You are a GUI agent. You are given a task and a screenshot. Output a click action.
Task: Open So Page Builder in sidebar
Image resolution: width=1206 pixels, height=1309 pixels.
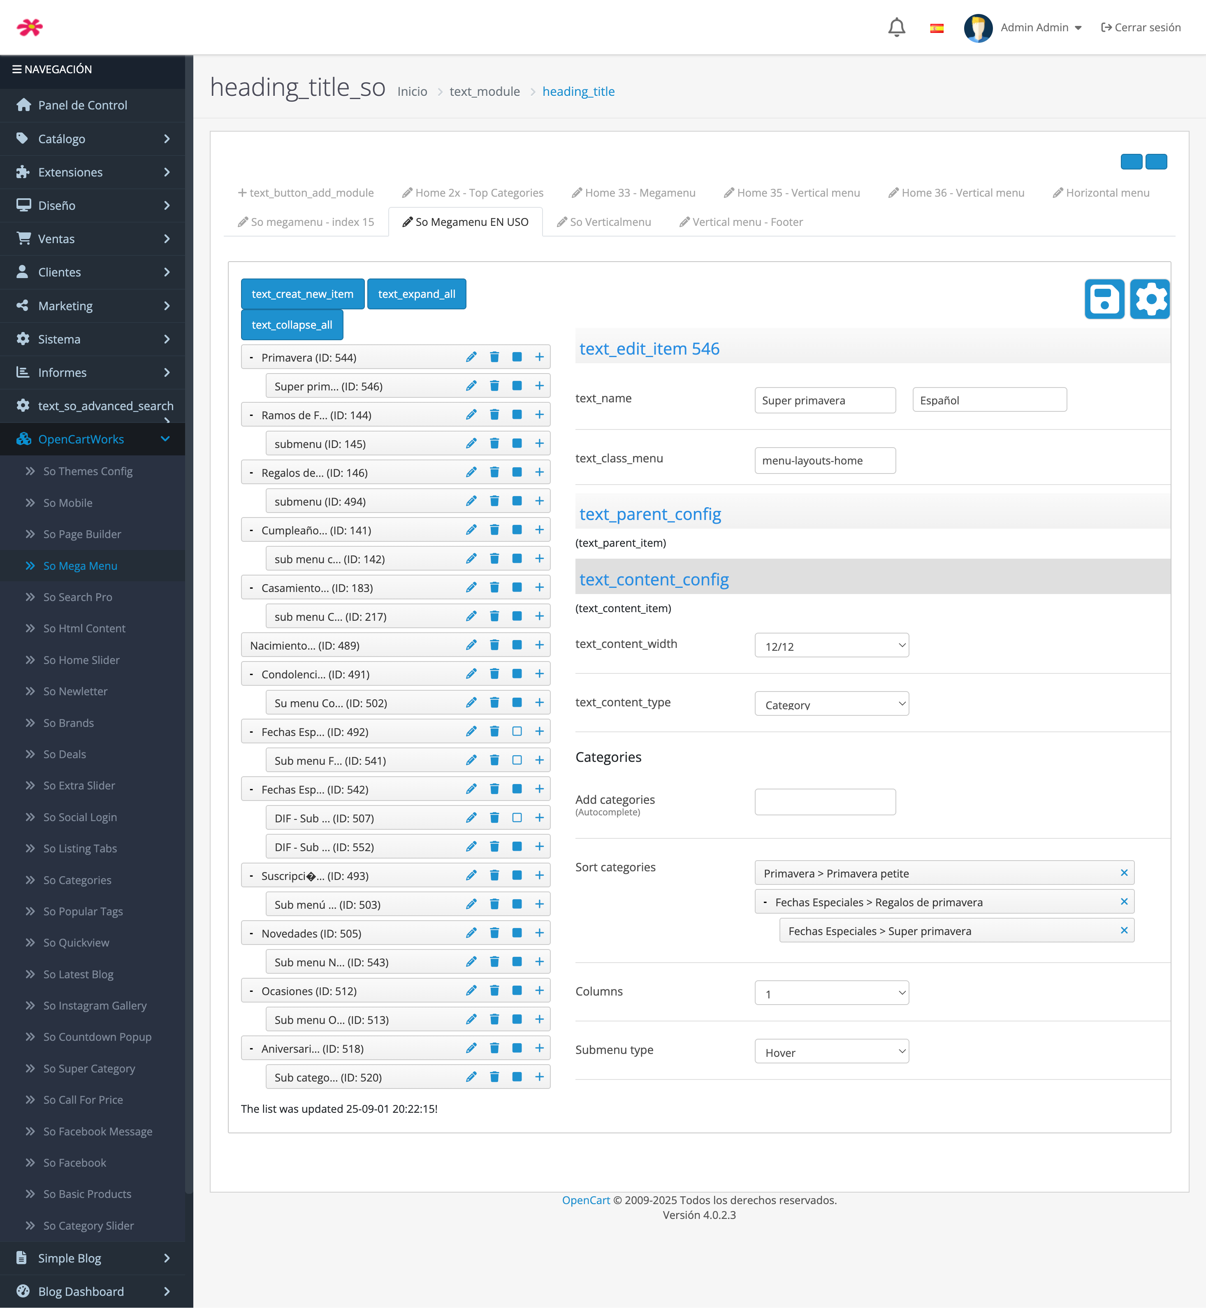coord(82,534)
